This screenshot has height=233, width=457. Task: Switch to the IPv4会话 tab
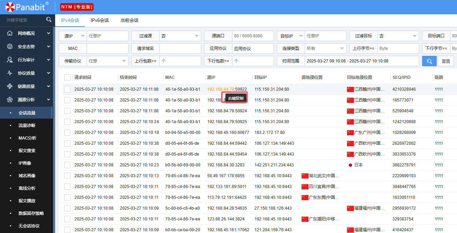(70, 20)
